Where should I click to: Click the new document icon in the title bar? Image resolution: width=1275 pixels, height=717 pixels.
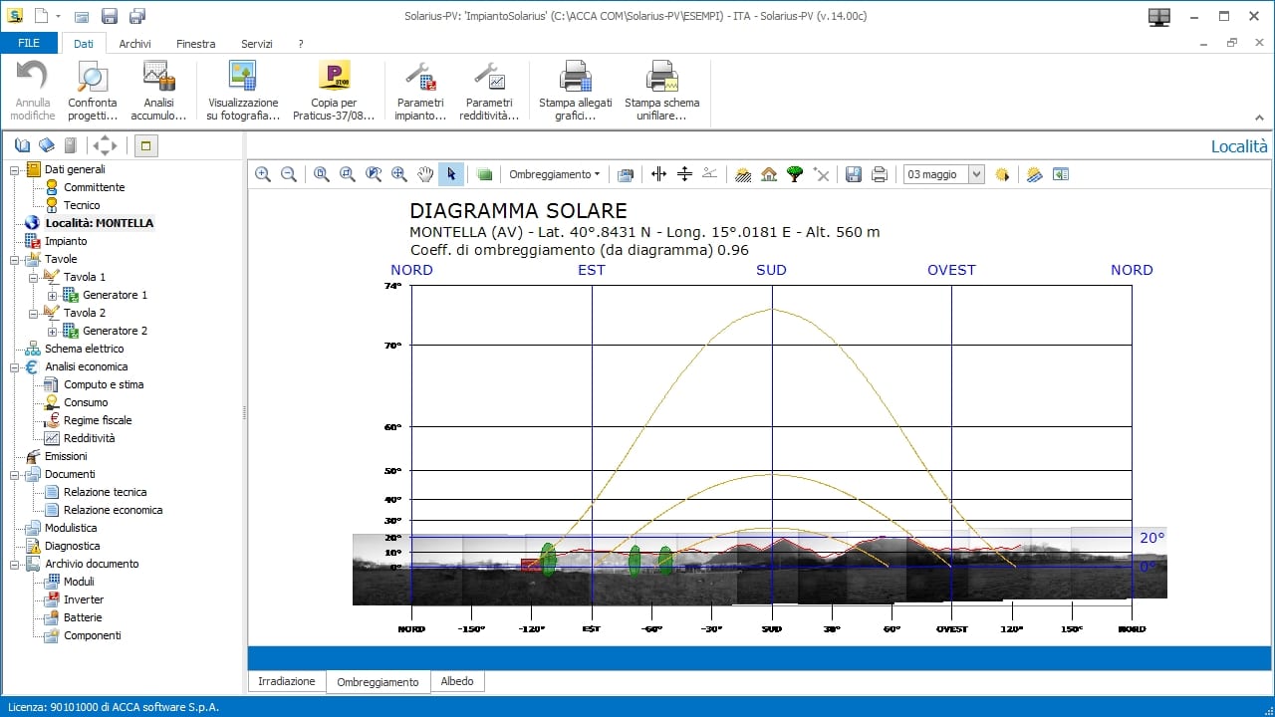41,16
